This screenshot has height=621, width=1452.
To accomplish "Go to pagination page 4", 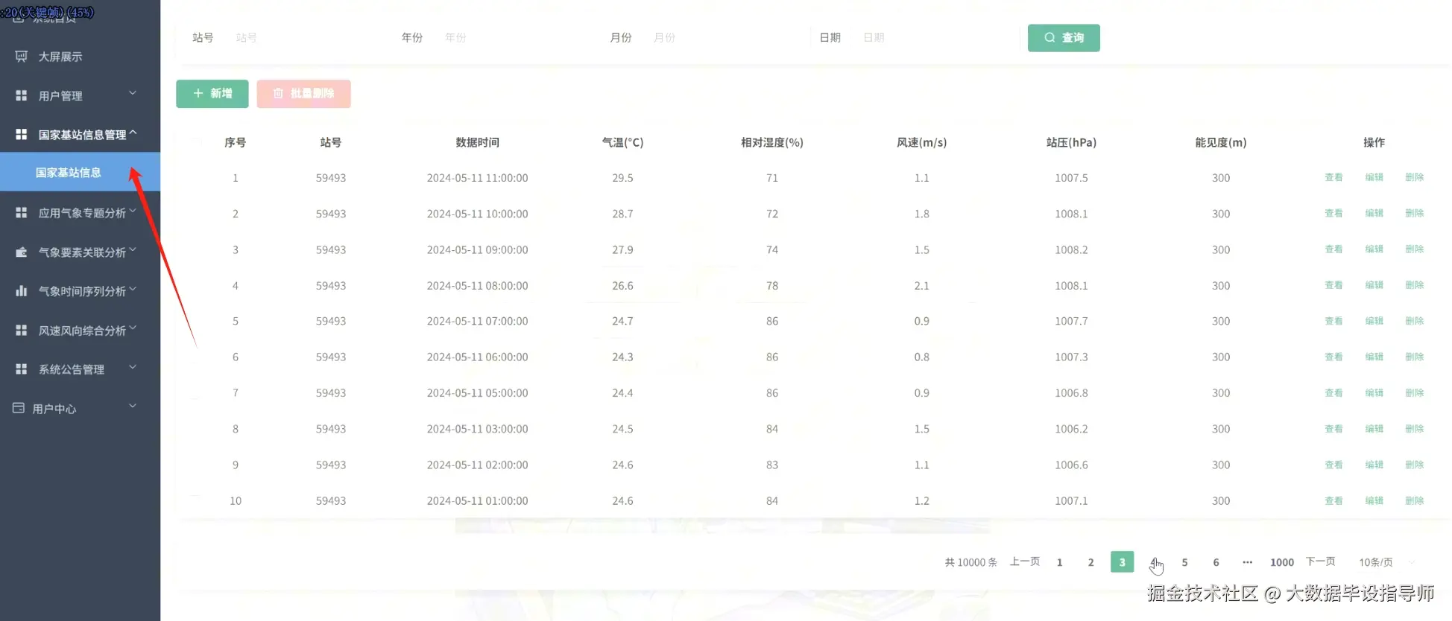I will pyautogui.click(x=1153, y=562).
